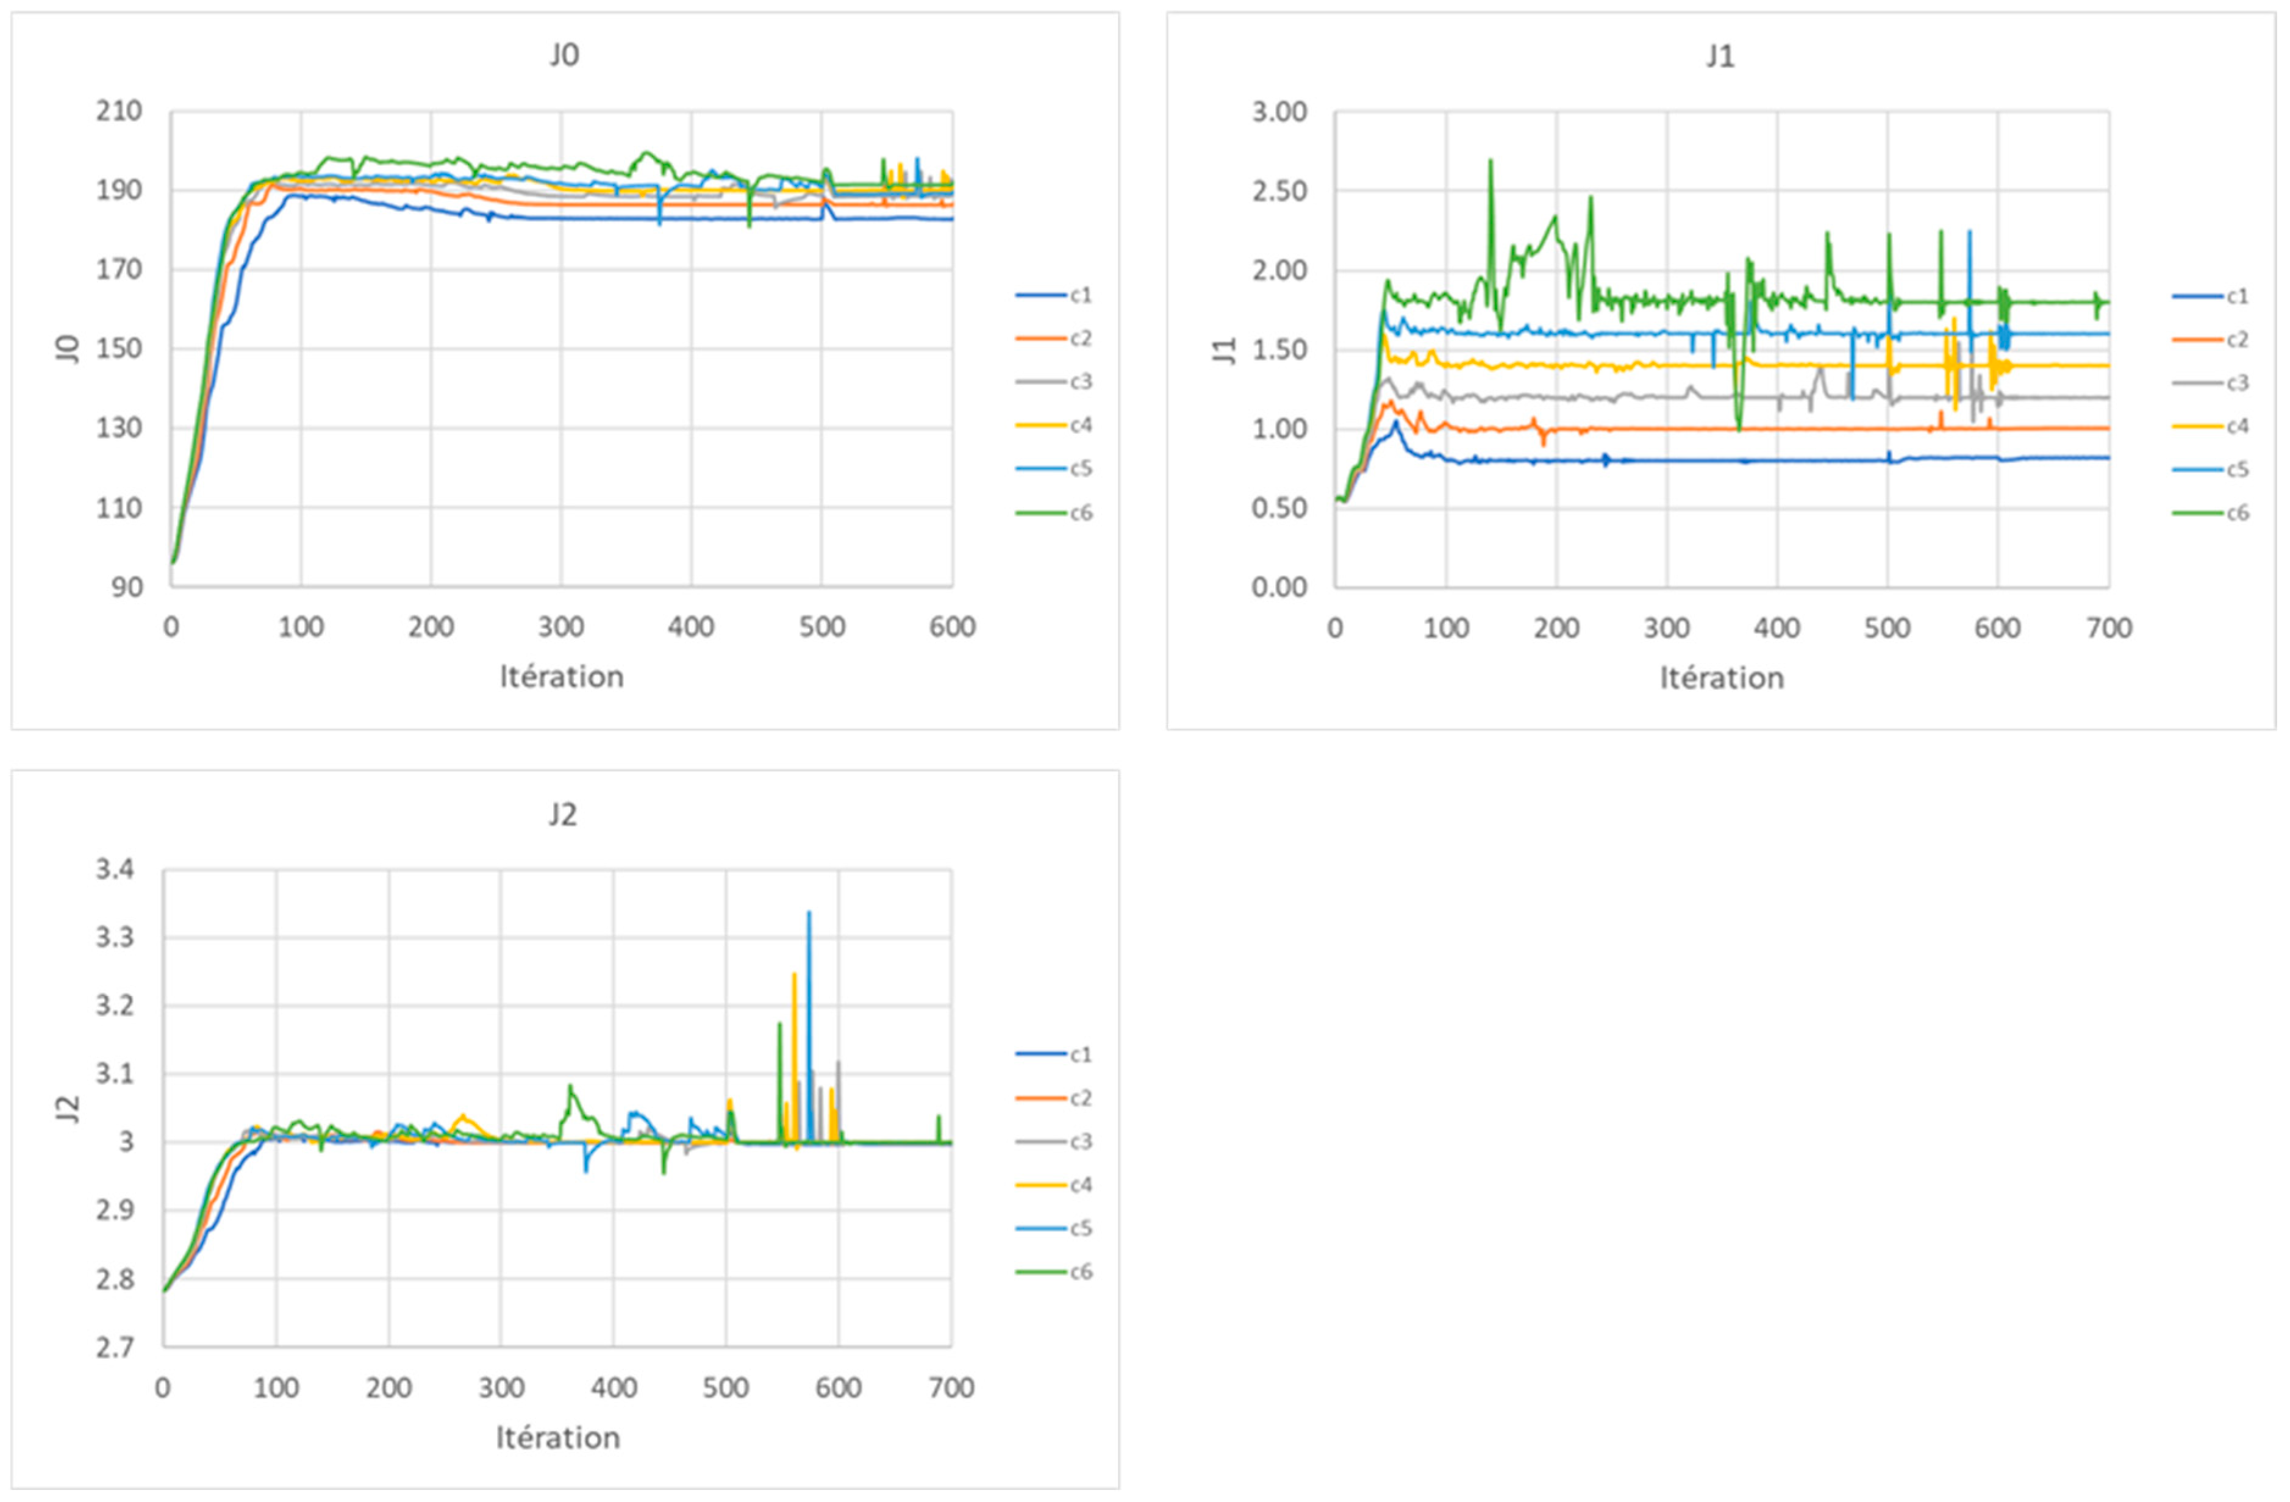Click the 210 tick label on J0 axis
Screen dimensions: 2290x1502
(x=118, y=110)
